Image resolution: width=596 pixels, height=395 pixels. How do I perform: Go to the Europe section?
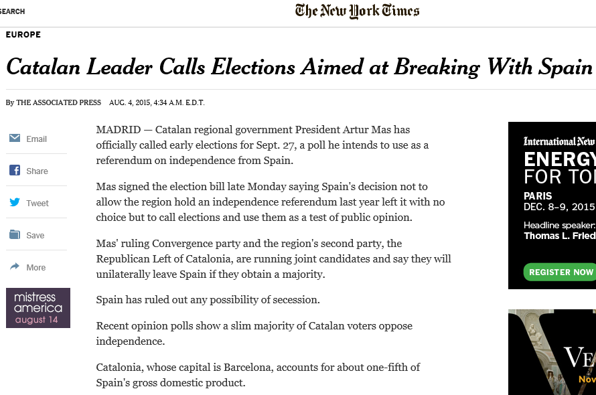23,35
